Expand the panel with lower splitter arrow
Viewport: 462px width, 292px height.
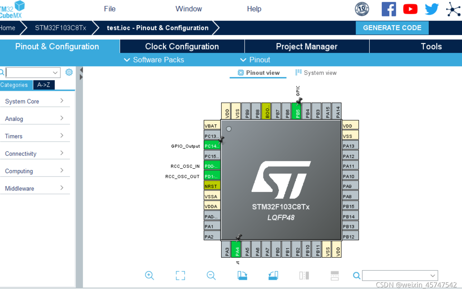coord(81,77)
